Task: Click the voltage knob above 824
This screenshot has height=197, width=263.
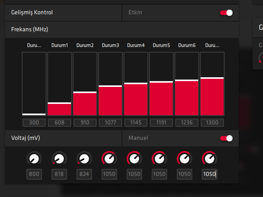Action: [84, 158]
